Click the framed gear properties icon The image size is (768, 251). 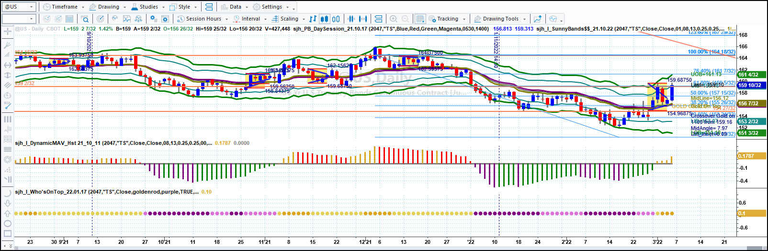point(165,19)
